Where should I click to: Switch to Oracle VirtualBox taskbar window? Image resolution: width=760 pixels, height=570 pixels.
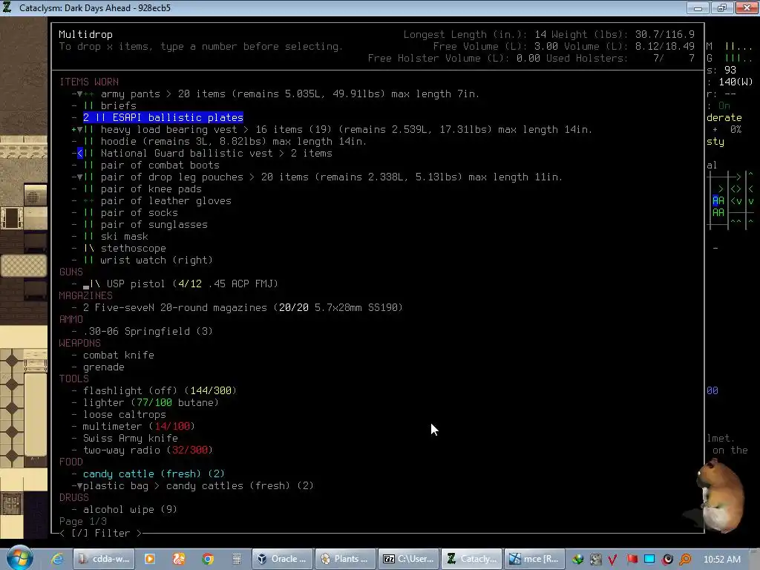(282, 559)
